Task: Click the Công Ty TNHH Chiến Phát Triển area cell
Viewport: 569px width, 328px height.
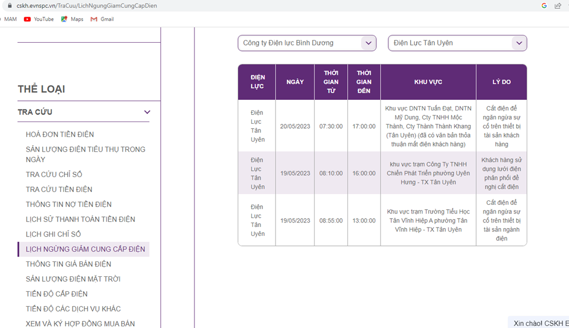Action: coord(428,173)
